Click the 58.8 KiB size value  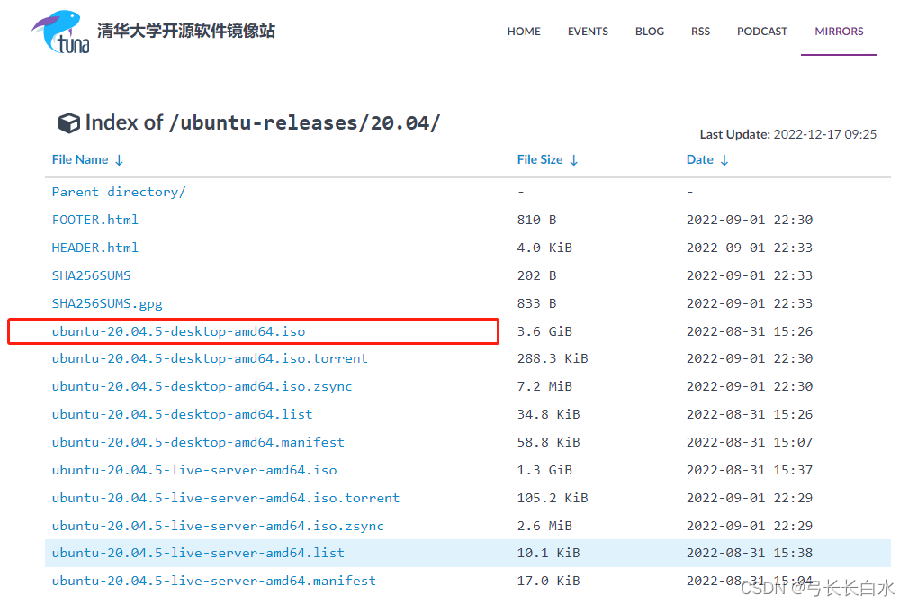click(x=548, y=442)
